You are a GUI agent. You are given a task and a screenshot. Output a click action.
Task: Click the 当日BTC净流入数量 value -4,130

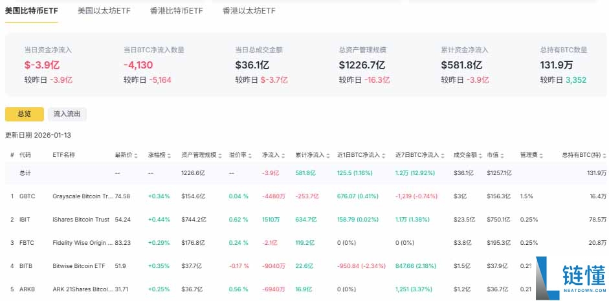[x=138, y=65]
